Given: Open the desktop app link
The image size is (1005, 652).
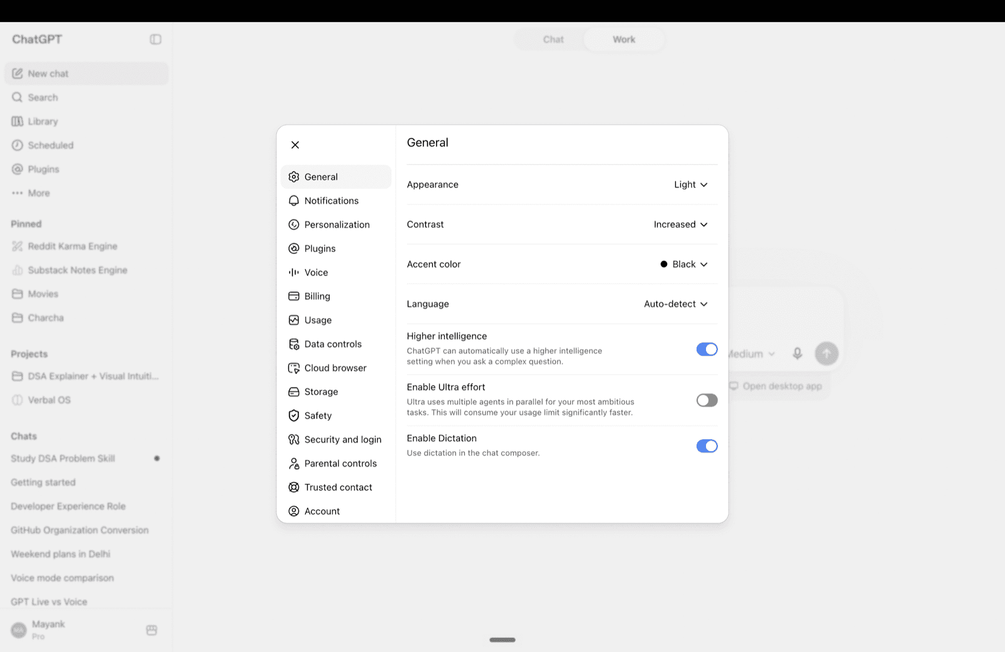Looking at the screenshot, I should tap(776, 386).
